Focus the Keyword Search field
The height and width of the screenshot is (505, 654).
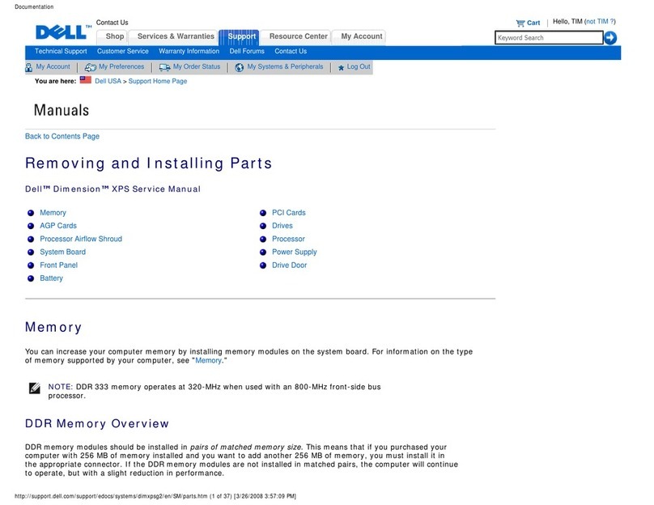pyautogui.click(x=549, y=37)
